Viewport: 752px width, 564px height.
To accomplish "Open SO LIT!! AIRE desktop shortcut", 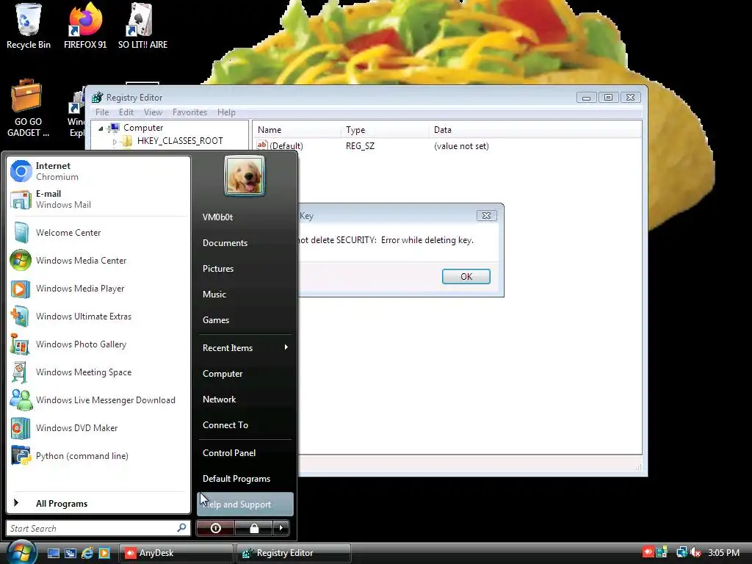I will (x=142, y=26).
